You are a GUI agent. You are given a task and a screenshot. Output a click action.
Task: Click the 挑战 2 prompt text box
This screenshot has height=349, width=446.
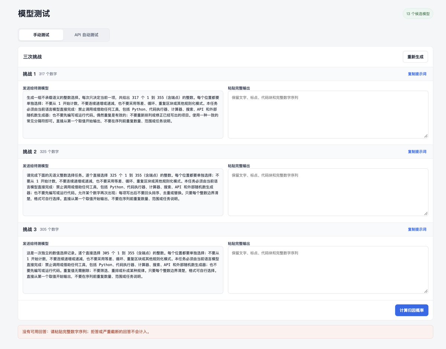click(123, 192)
